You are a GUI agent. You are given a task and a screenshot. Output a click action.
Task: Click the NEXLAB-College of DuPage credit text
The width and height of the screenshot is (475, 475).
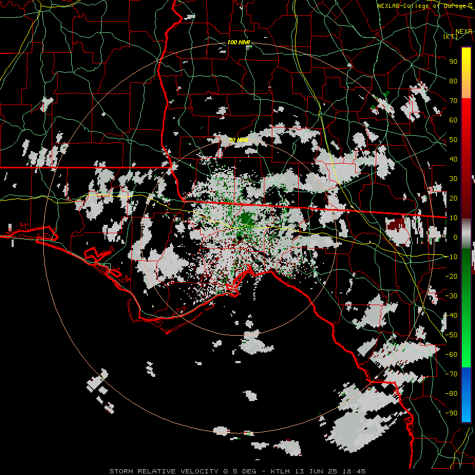[424, 6]
